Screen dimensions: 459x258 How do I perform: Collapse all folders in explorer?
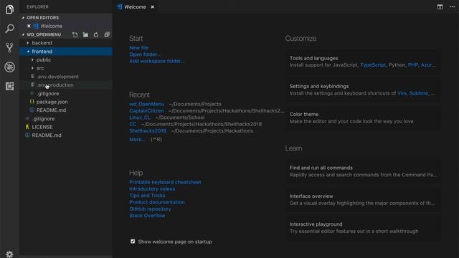107,35
